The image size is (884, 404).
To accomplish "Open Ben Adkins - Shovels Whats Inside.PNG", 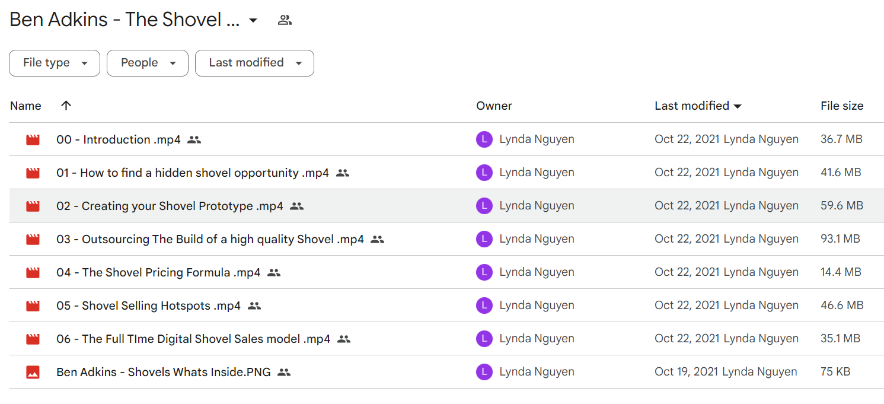I will pos(164,372).
